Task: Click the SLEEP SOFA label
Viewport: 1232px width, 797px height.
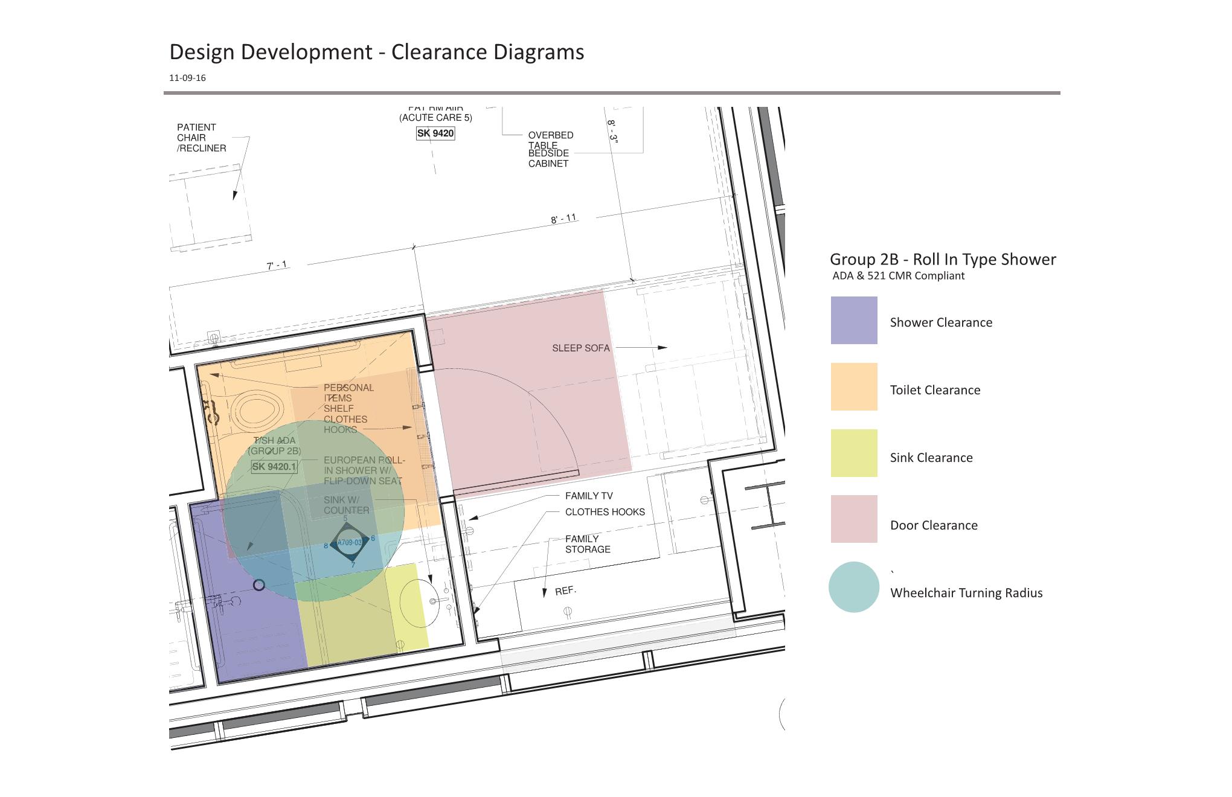Action: [580, 348]
